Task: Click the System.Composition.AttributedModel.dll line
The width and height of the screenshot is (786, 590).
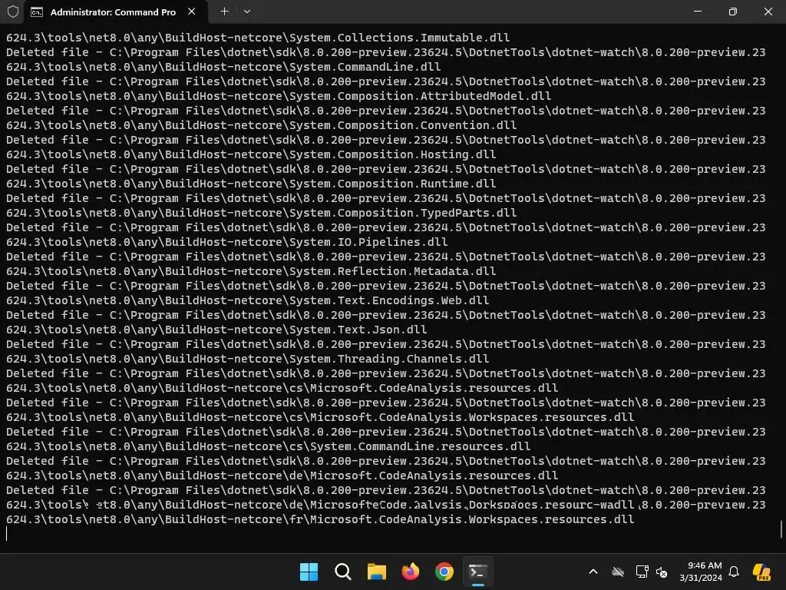Action: pos(279,96)
